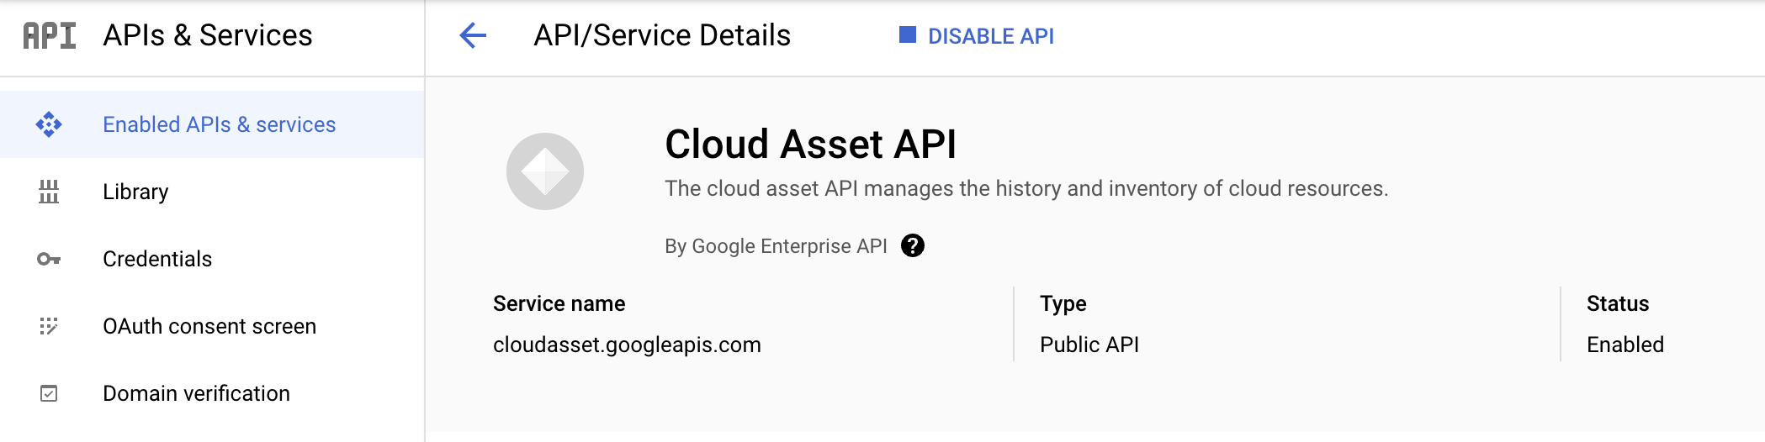The width and height of the screenshot is (1765, 442).
Task: Click By Google Enterprise API text
Action: (x=776, y=246)
